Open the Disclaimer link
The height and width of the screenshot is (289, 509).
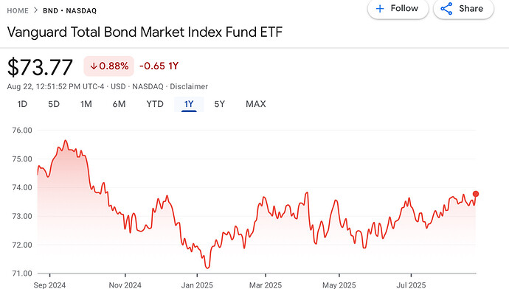[189, 86]
